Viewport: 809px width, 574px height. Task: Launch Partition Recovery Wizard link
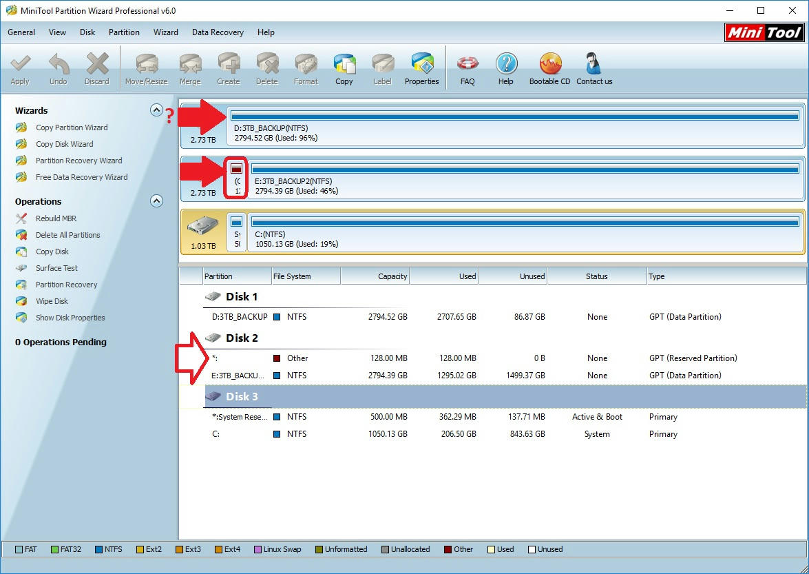[x=79, y=161]
